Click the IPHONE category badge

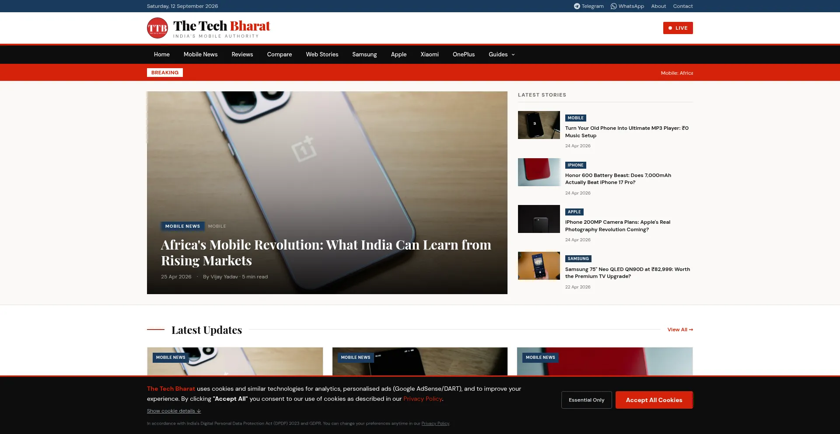point(576,165)
